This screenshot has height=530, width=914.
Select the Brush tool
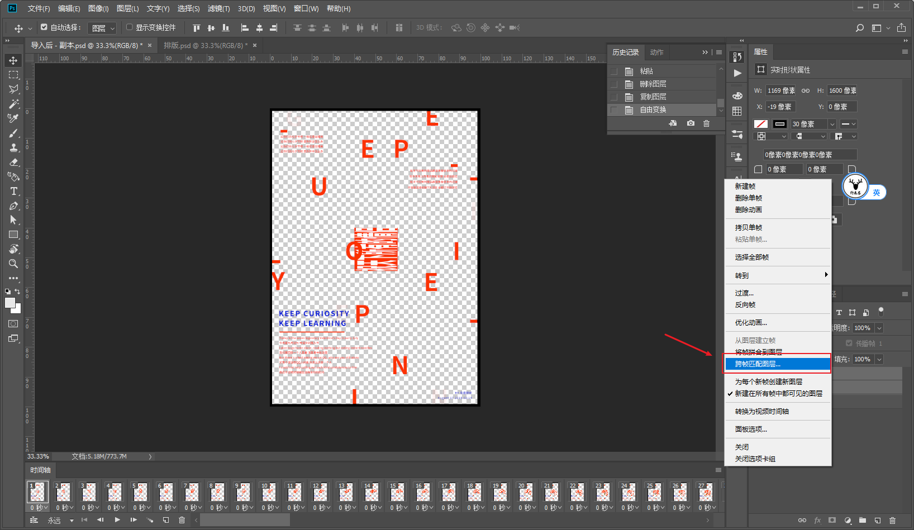coord(13,133)
